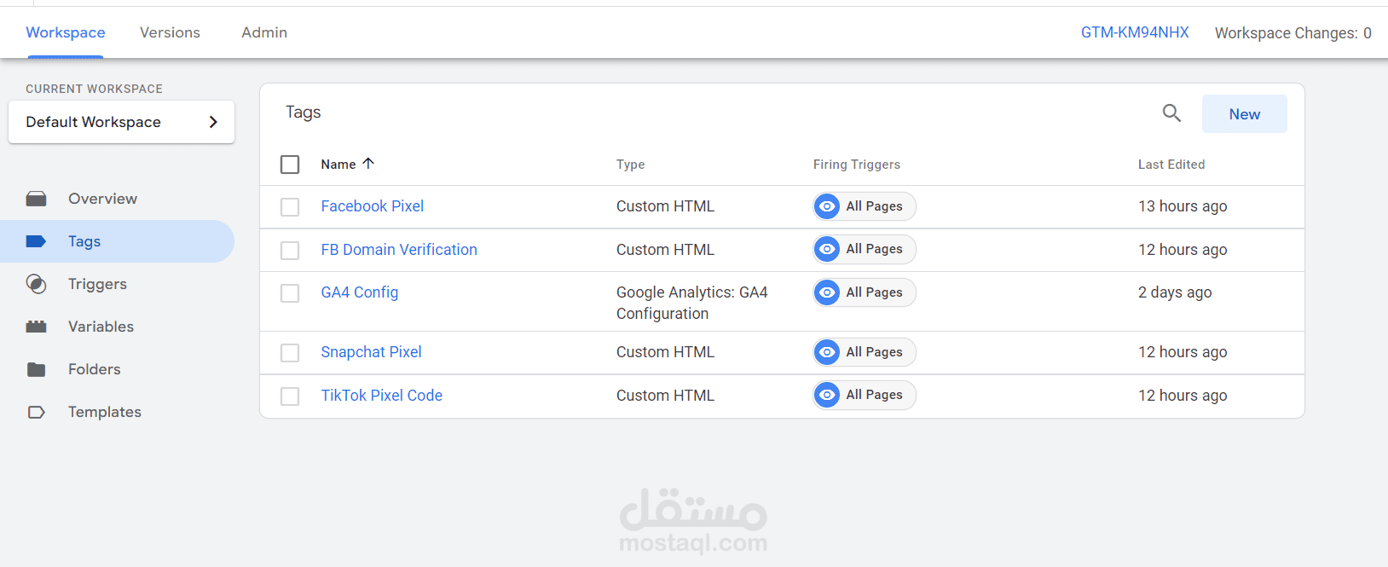Click the search magnifier icon in Tags
Screen dimensions: 1388x567
coord(1171,113)
